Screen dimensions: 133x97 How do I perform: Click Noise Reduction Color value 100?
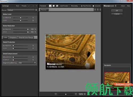32,32
